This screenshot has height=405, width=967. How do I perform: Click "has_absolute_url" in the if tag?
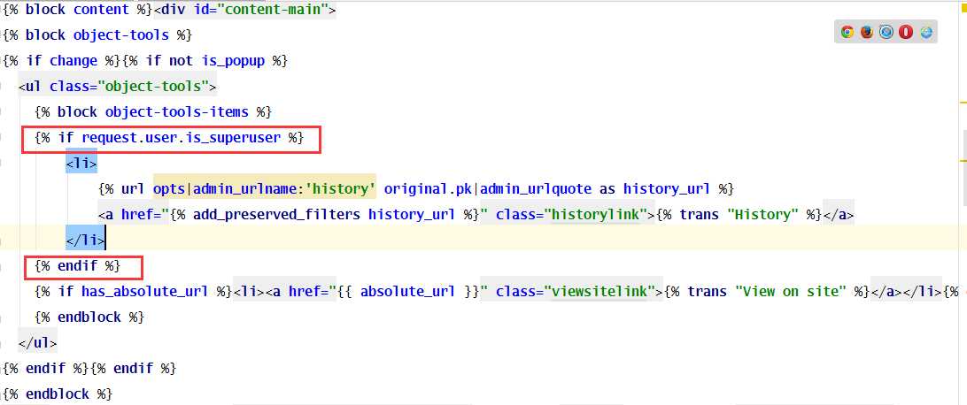[x=144, y=291]
